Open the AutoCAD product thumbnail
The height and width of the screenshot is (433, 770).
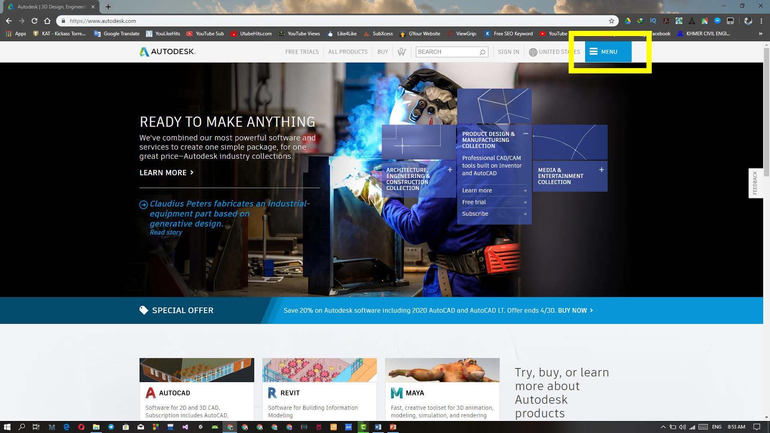[x=197, y=370]
